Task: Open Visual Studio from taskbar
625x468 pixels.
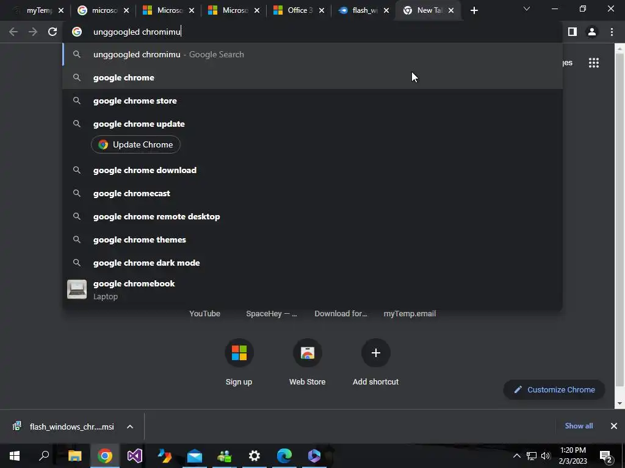Action: click(x=135, y=456)
